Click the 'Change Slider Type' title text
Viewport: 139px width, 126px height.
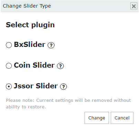27,6
